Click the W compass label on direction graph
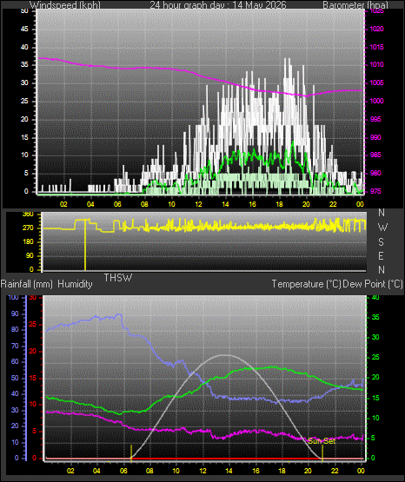Image resolution: width=405 pixels, height=482 pixels. coord(382,228)
